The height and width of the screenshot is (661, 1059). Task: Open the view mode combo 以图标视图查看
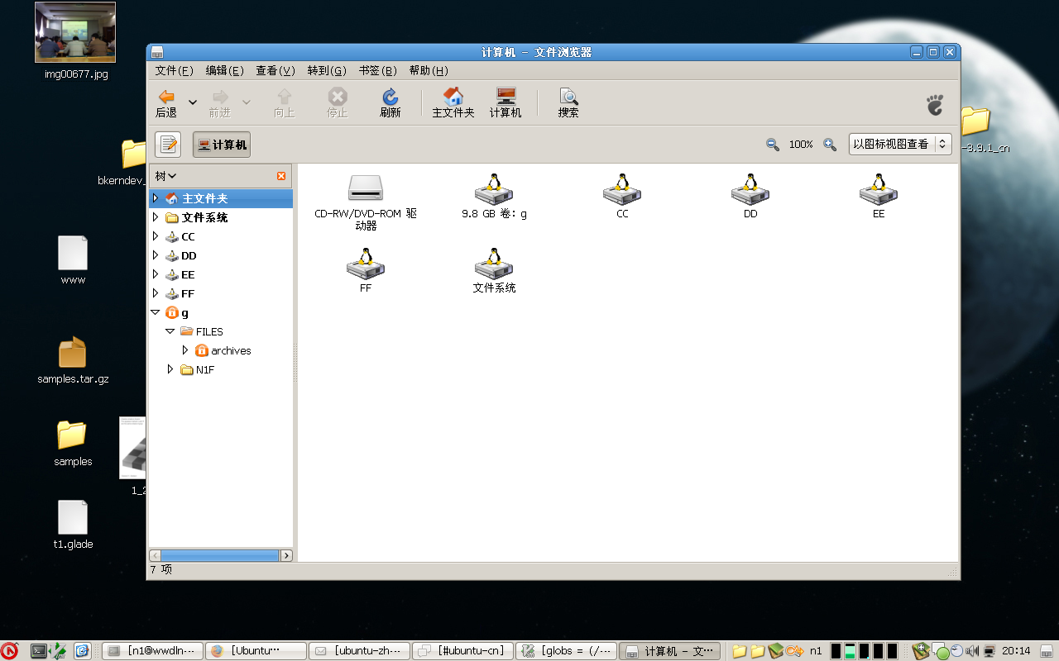900,144
